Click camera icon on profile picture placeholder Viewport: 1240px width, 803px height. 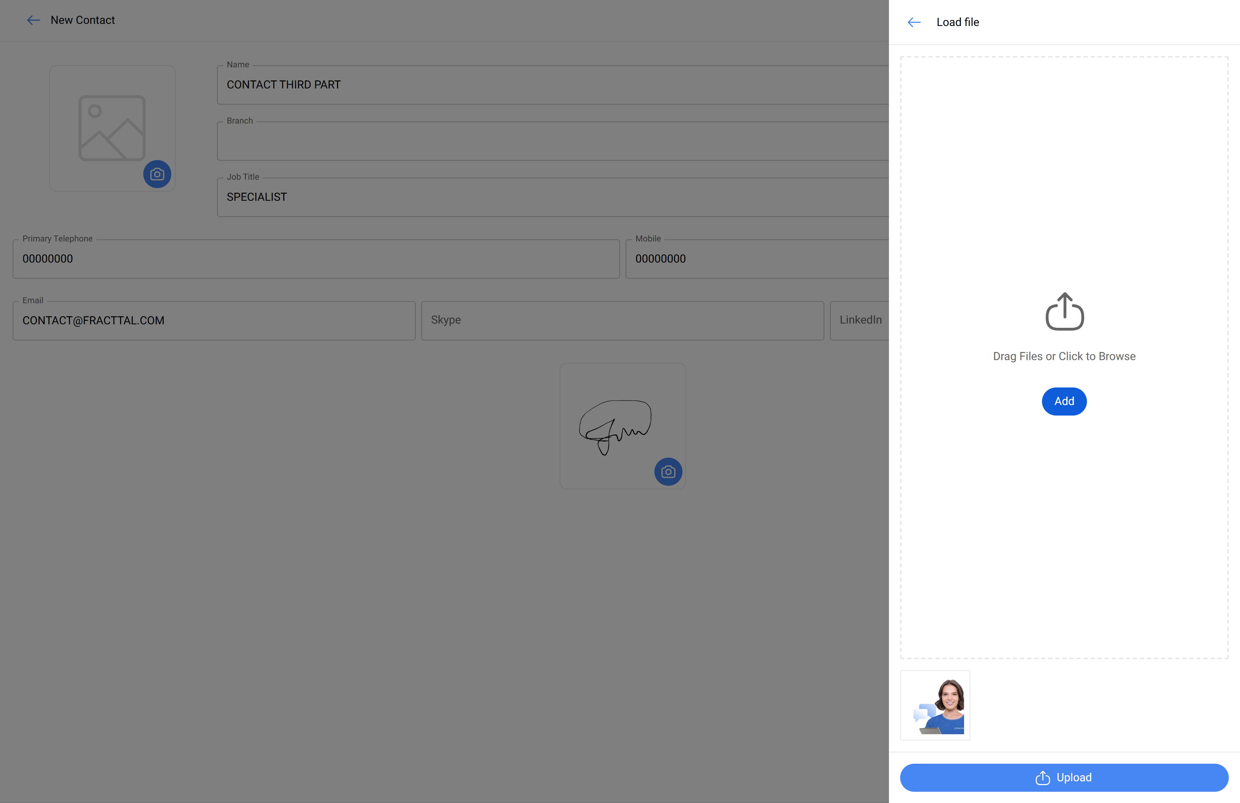point(157,174)
